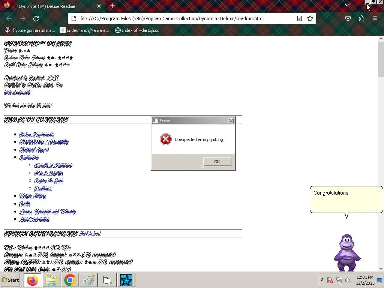This screenshot has height=288, width=384.
Task: Click the page scrollbar up arrow
Action: pos(381,39)
